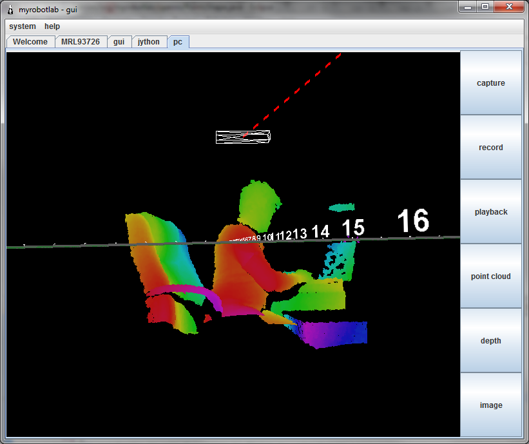
Task: Switch to the Welcome tab
Action: pyautogui.click(x=30, y=42)
